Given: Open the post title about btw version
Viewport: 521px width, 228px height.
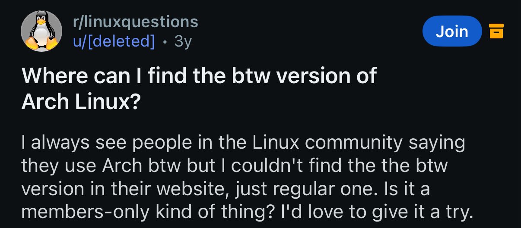Looking at the screenshot, I should (199, 88).
